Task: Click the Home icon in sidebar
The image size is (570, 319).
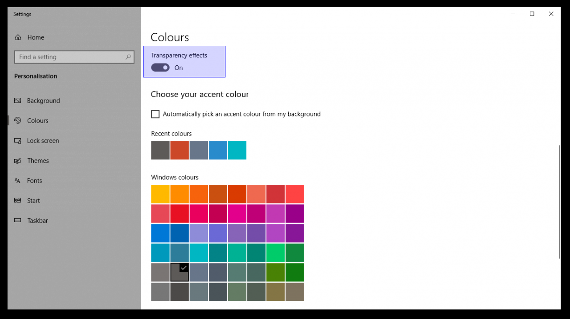Action: click(18, 37)
